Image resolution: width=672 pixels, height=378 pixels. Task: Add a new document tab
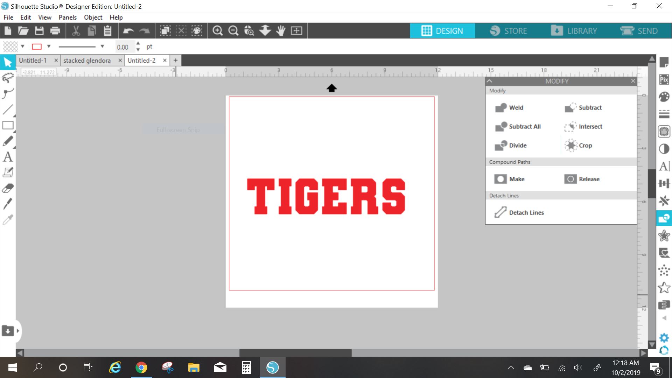175,60
